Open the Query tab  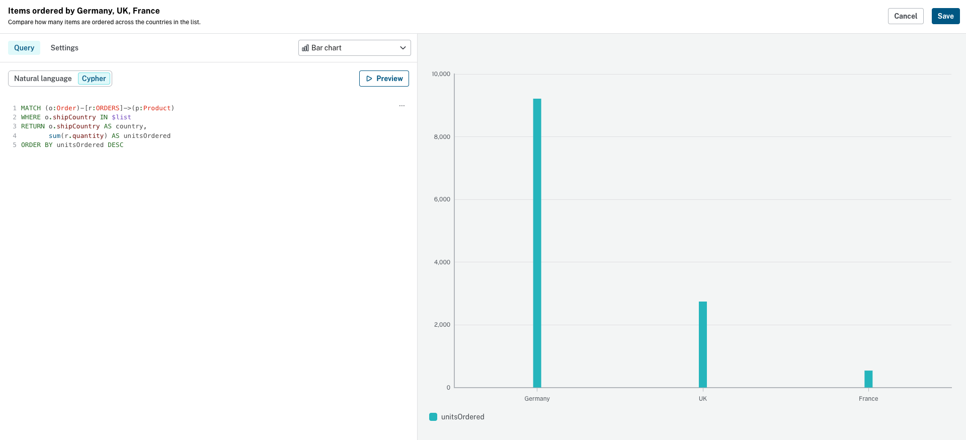[x=24, y=48]
